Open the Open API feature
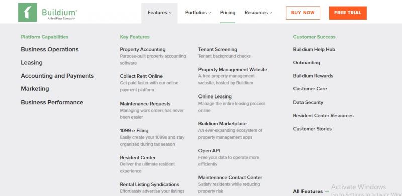Viewport: 402px width, 196px height. coord(209,151)
